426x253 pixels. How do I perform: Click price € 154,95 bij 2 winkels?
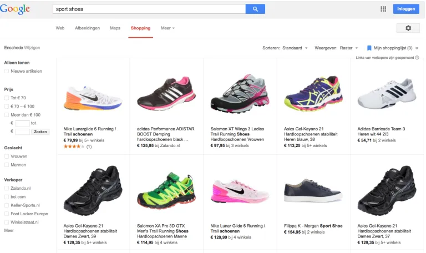(x=305, y=232)
